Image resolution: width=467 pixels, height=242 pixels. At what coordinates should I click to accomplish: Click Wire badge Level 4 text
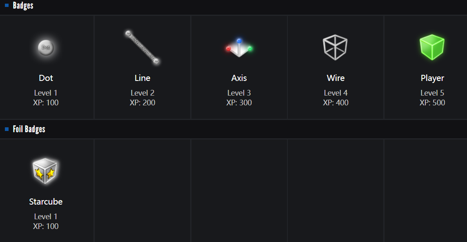(336, 93)
